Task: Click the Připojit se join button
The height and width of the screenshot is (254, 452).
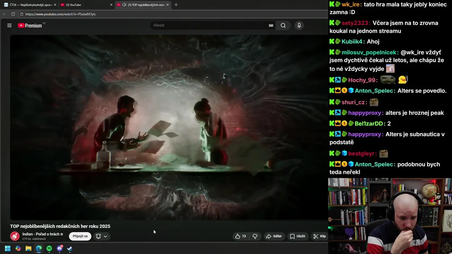Action: tap(80, 236)
